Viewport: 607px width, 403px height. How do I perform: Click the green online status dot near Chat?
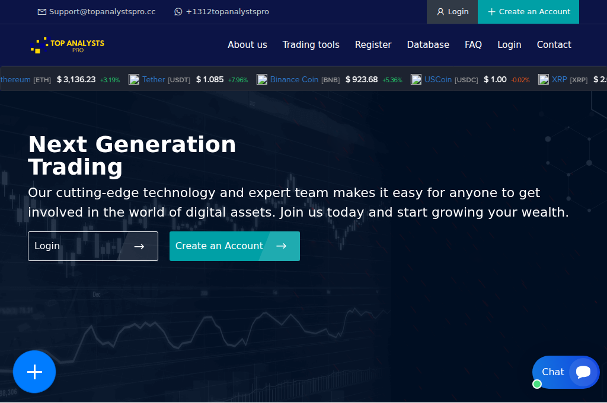tap(537, 384)
